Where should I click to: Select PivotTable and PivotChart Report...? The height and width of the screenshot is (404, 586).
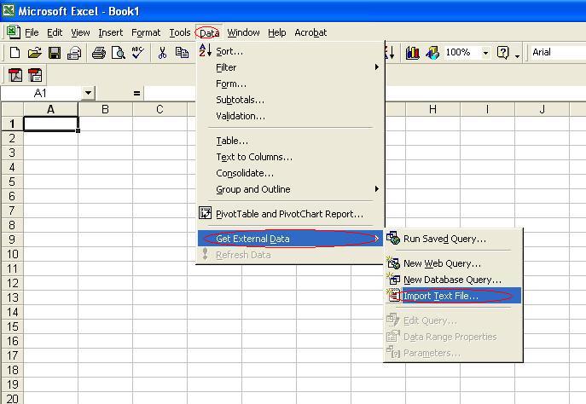[291, 214]
